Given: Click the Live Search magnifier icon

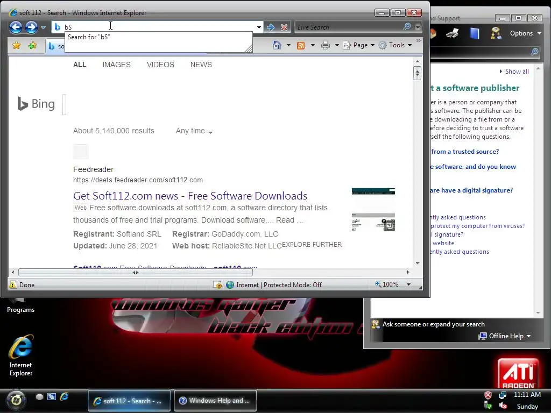Looking at the screenshot, I should 407,27.
